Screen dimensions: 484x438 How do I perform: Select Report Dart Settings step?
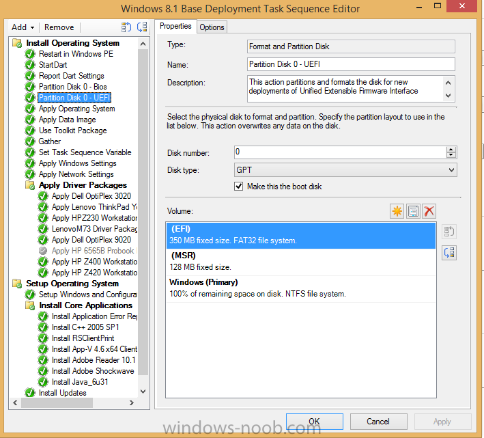pos(71,76)
